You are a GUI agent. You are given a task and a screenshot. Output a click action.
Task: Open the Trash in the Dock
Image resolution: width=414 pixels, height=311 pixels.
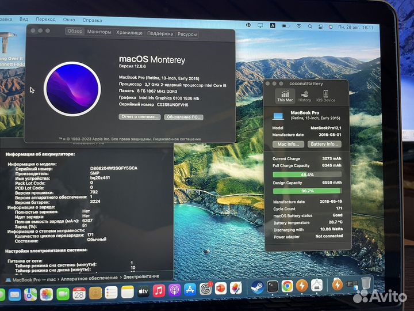pyautogui.click(x=366, y=283)
